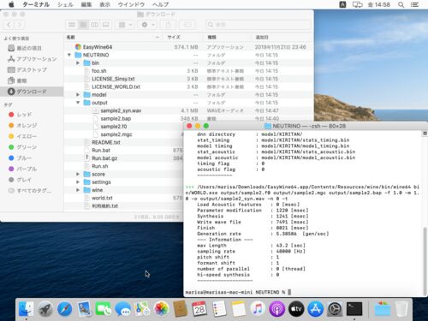Open Apple TV in the Dock
Image resolution: width=428 pixels, height=321 pixels.
pos(296,309)
